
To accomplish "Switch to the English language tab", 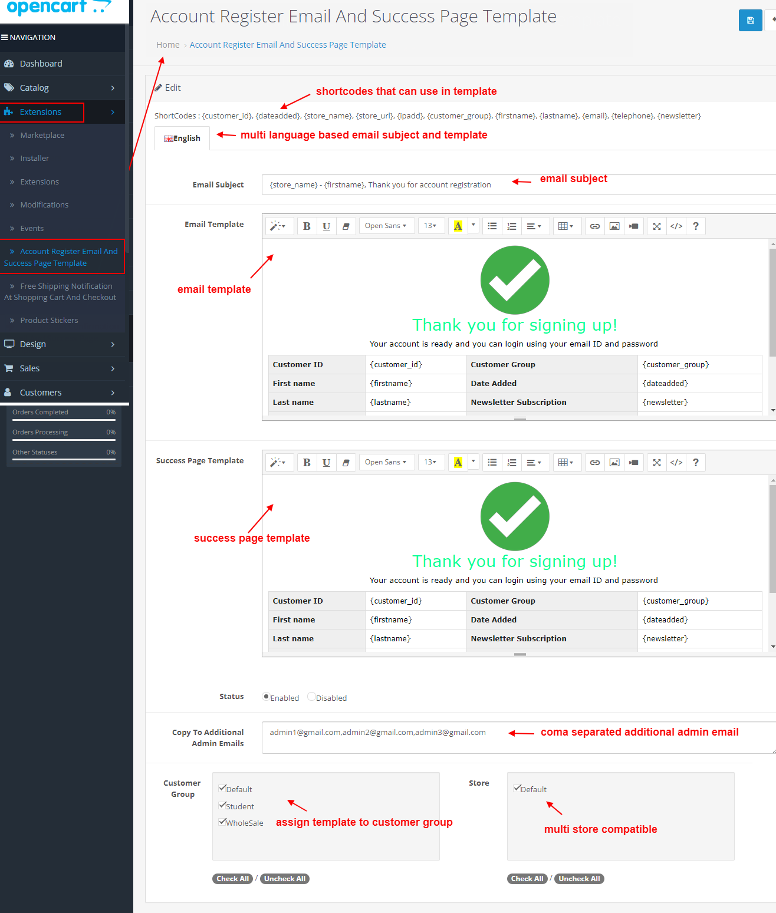I will click(x=182, y=139).
